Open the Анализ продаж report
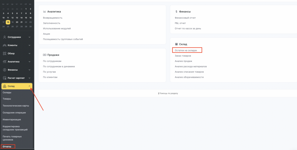Viewport: 297px width, 150px height. [183, 61]
